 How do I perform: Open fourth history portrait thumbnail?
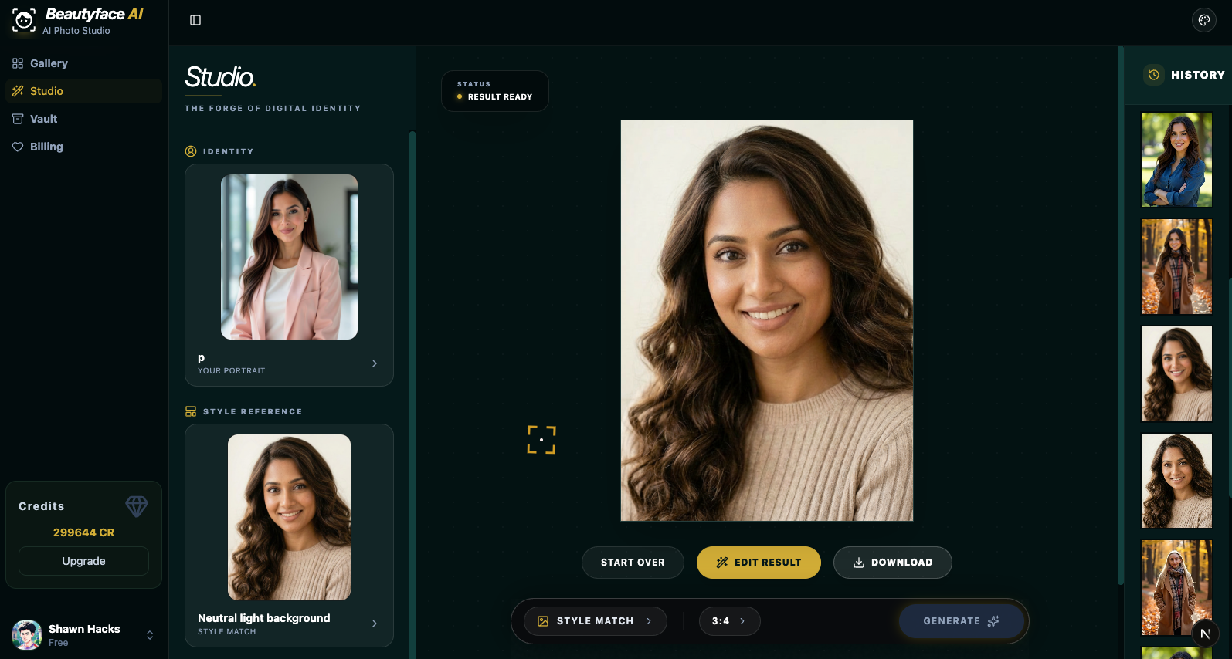pos(1176,481)
